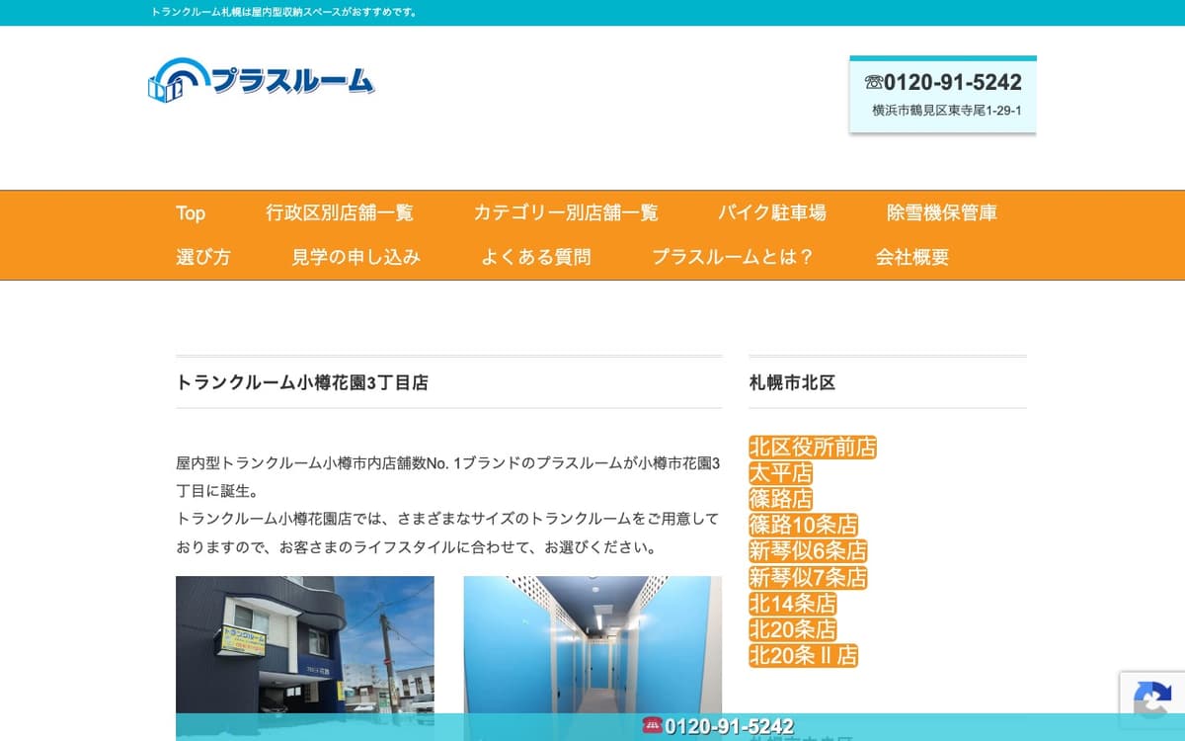Click the トランクルーム小樽花園3丁目店 heading
Screen dimensions: 1185x741
pyautogui.click(x=302, y=382)
